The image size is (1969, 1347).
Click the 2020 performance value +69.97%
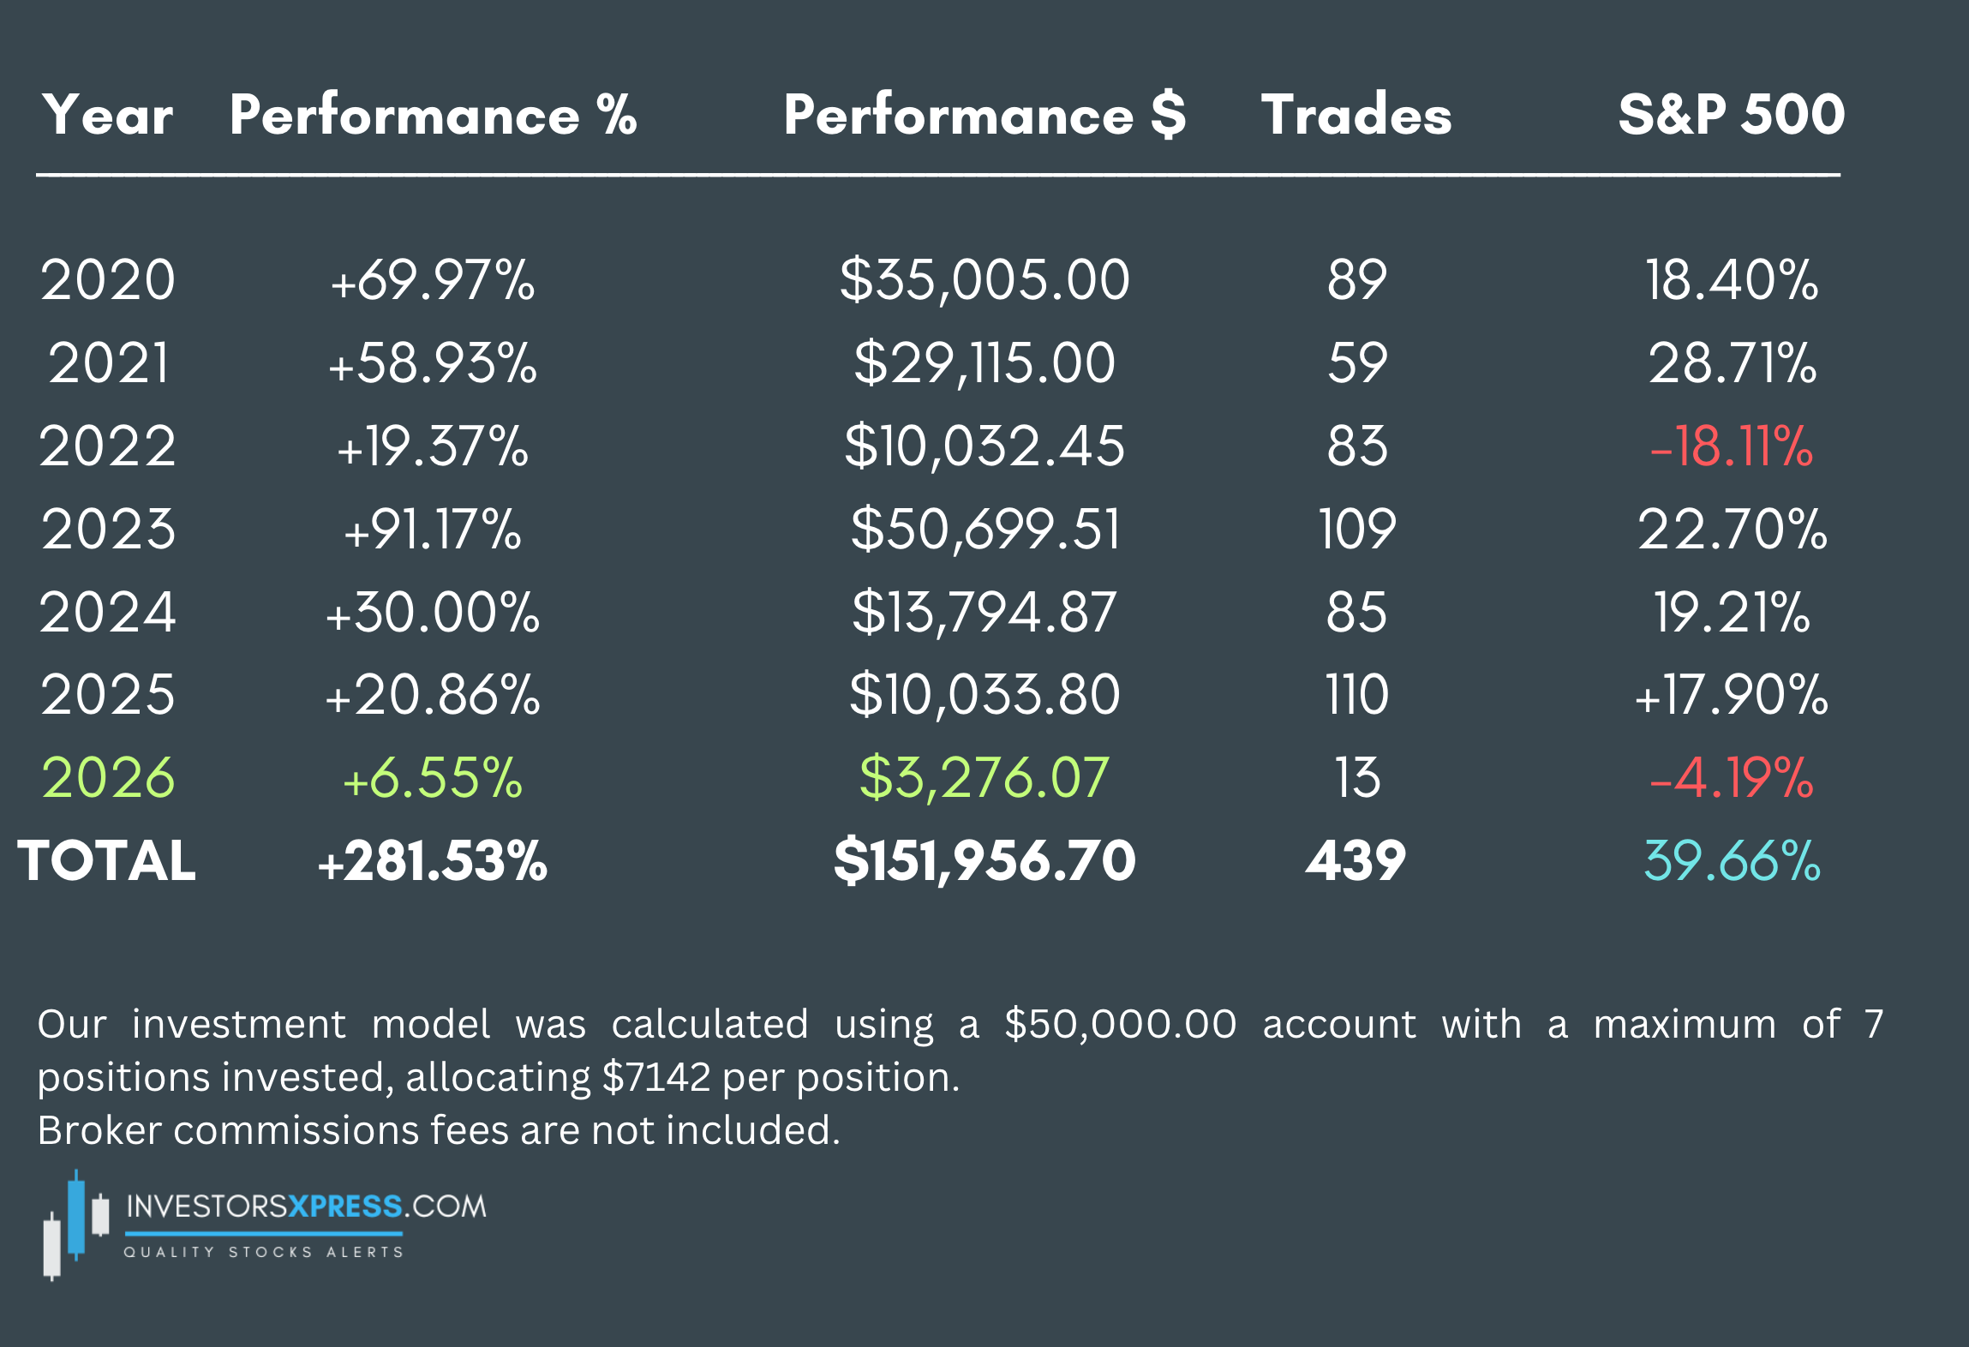pyautogui.click(x=433, y=280)
